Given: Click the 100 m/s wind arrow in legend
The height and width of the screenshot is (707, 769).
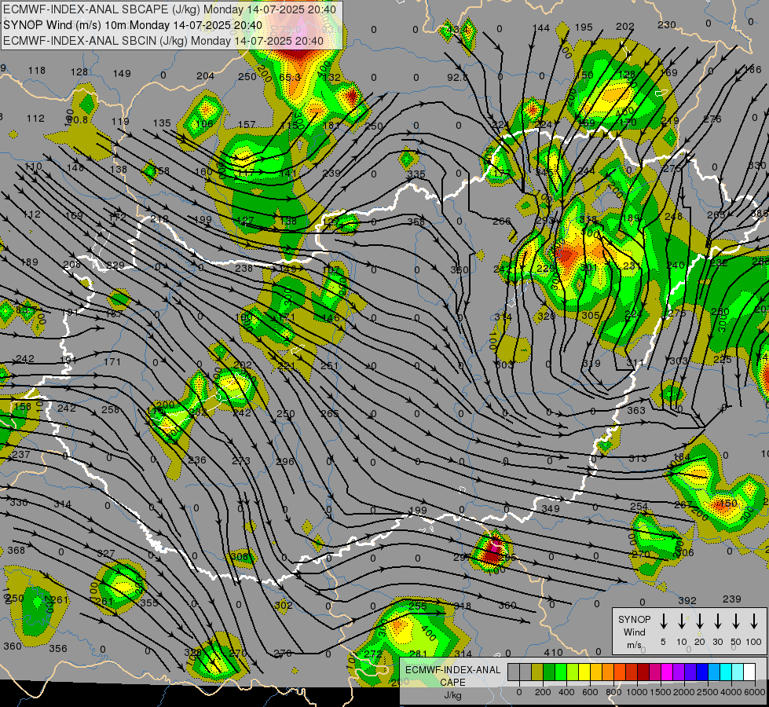Looking at the screenshot, I should (x=754, y=621).
